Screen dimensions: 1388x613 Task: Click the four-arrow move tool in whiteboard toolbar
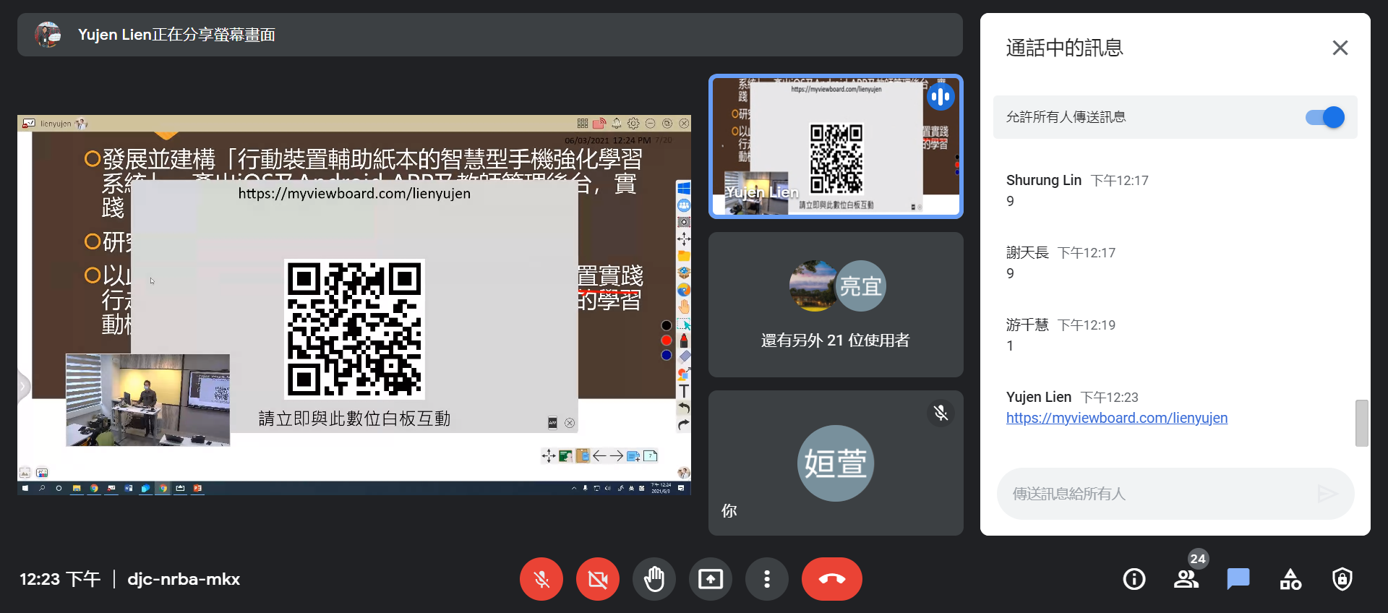pyautogui.click(x=684, y=239)
